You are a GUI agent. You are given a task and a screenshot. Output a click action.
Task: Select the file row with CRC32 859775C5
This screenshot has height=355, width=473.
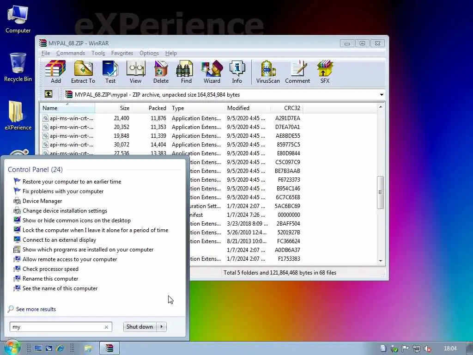tap(171, 144)
